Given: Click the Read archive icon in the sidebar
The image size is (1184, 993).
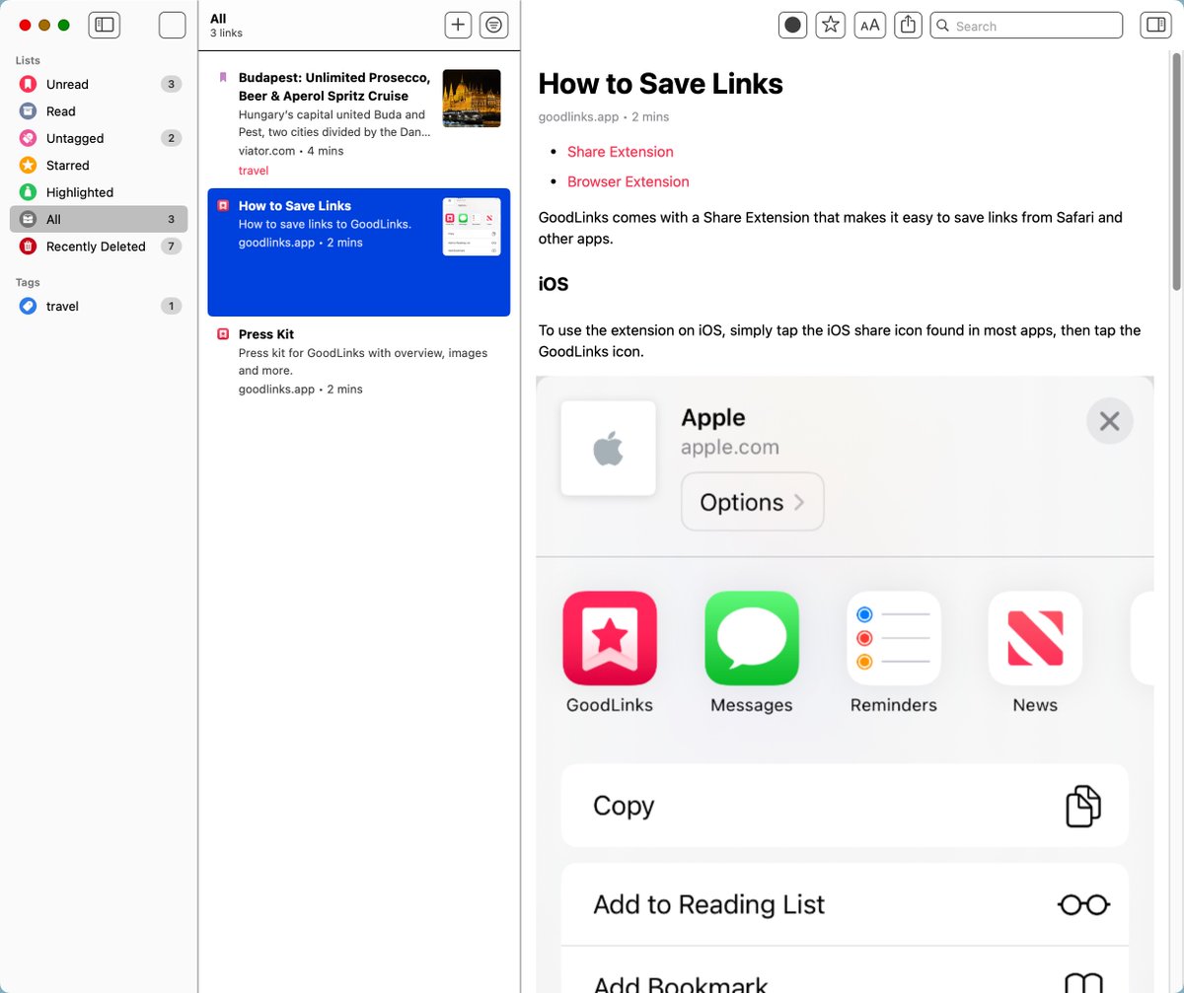Looking at the screenshot, I should point(29,111).
